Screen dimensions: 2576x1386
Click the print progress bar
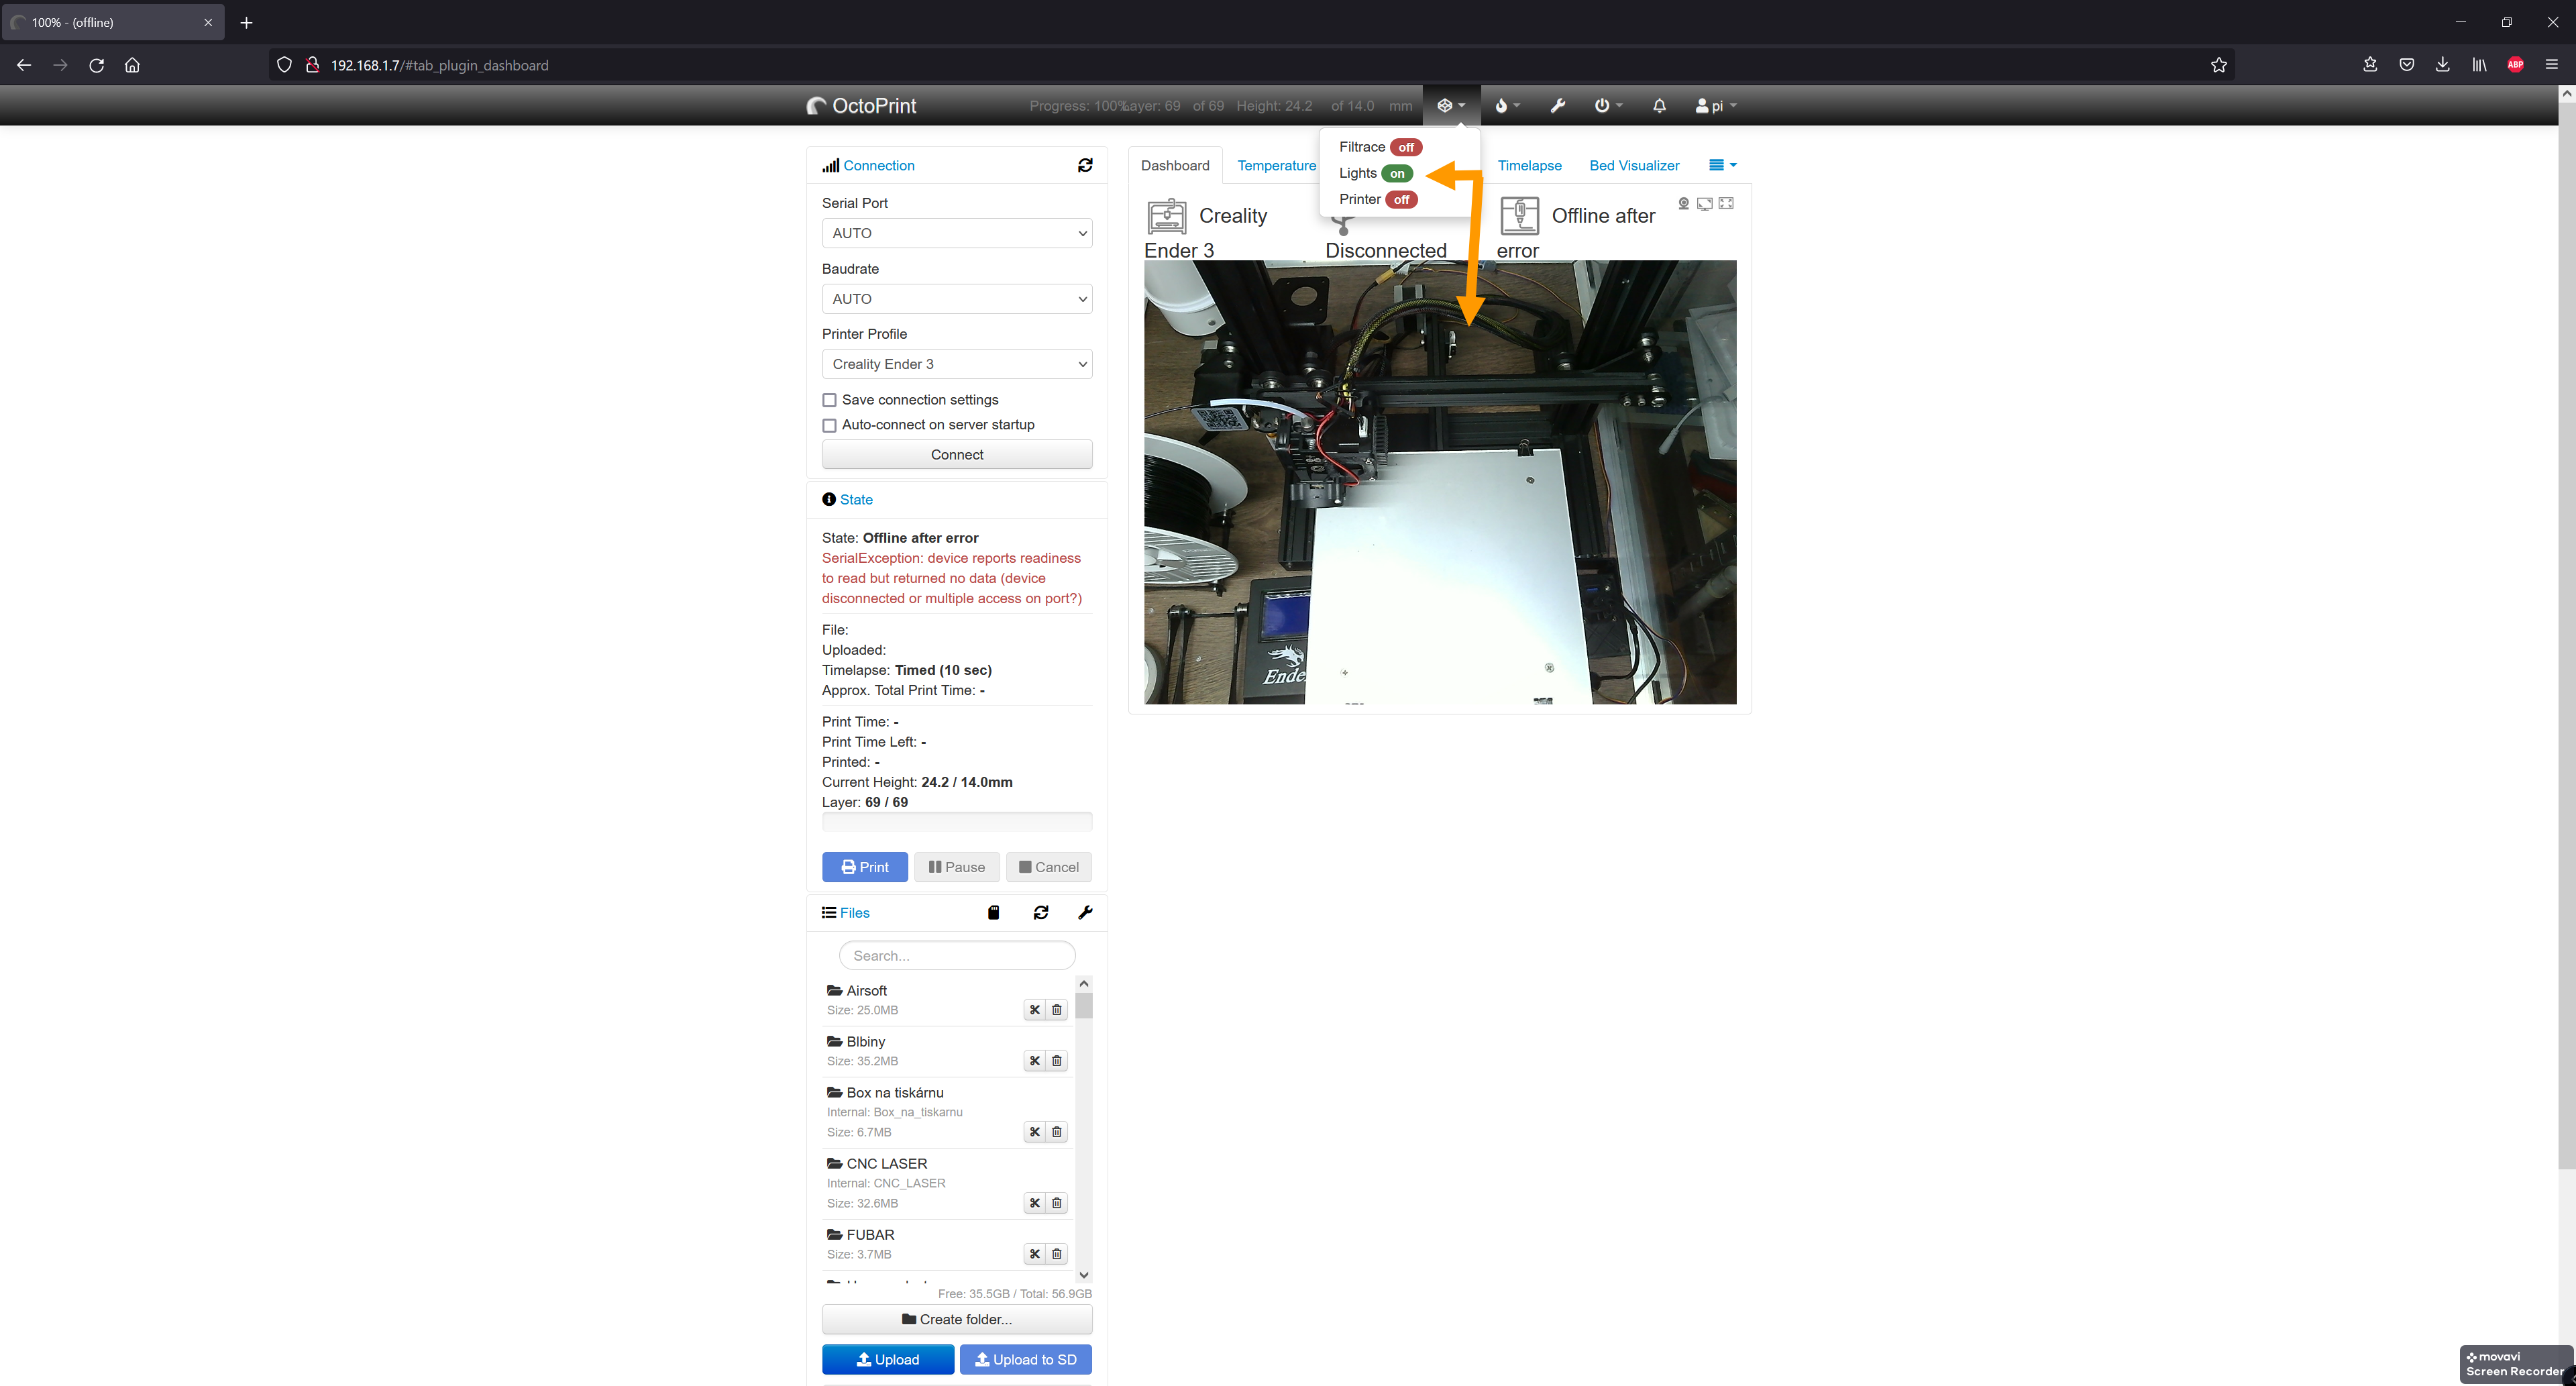tap(957, 821)
